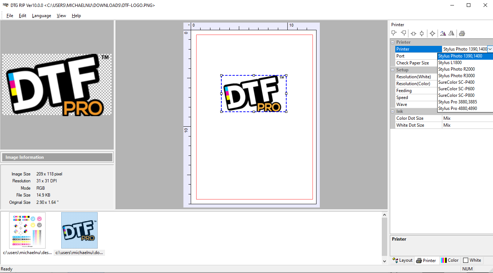This screenshot has height=273, width=493.
Task: Click the Resolution value 31 x 31 DPI
Action: pyautogui.click(x=47, y=181)
